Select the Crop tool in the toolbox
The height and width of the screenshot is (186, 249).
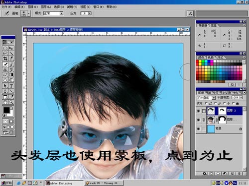tap(5, 59)
